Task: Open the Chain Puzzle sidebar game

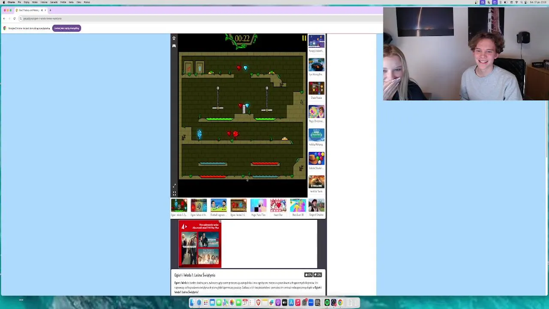Action: (x=317, y=88)
